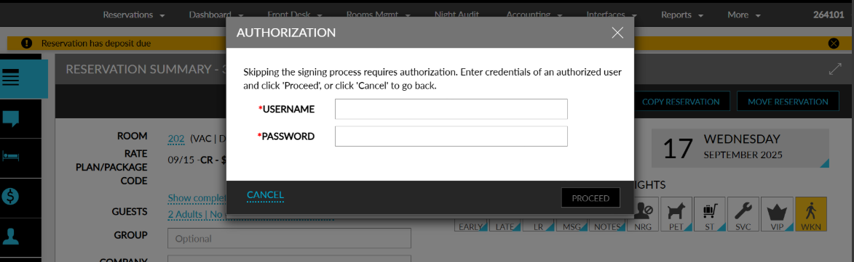Toggle the LATE highlight tile
Screen dimensions: 854x262
point(505,226)
